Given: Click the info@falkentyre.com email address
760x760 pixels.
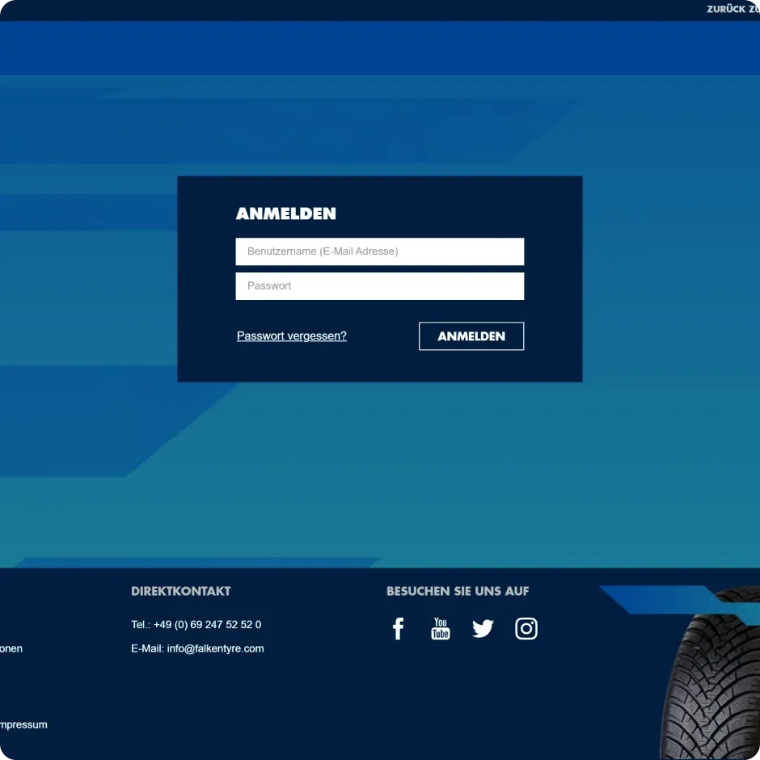Looking at the screenshot, I should (x=215, y=648).
